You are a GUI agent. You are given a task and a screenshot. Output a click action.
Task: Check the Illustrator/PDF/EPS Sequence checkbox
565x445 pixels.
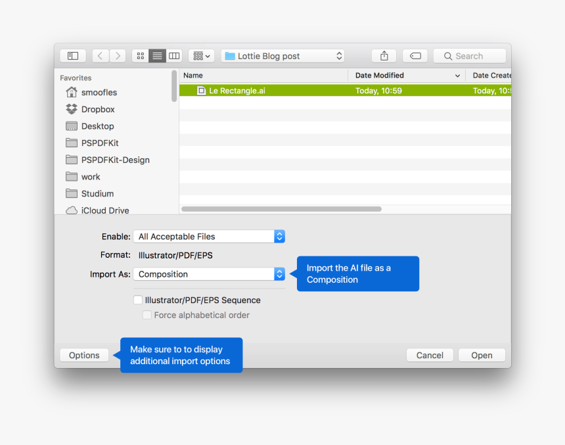tap(138, 300)
